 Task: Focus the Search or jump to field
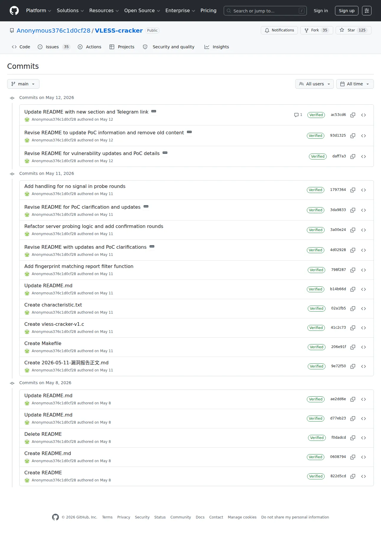265,11
